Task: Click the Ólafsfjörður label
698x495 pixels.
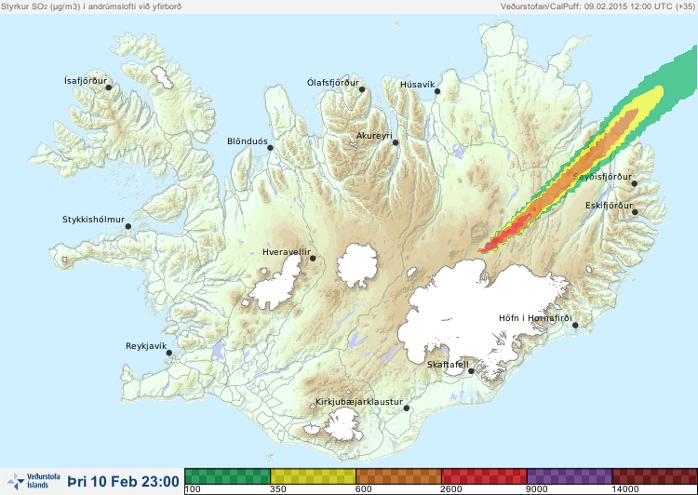Action: tap(333, 83)
